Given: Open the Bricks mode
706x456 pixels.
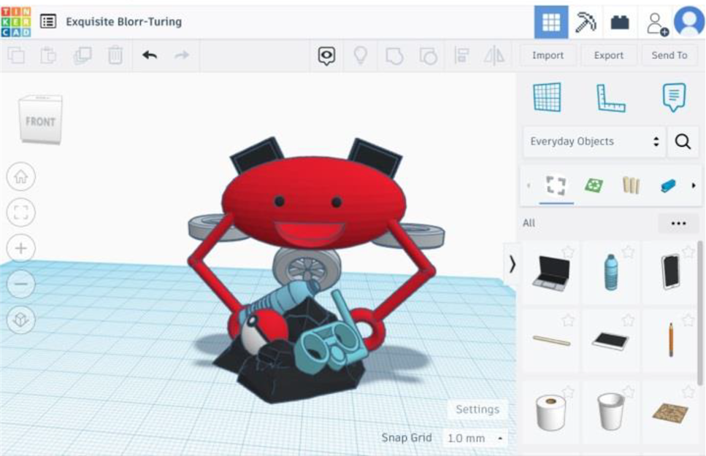Looking at the screenshot, I should (x=620, y=22).
